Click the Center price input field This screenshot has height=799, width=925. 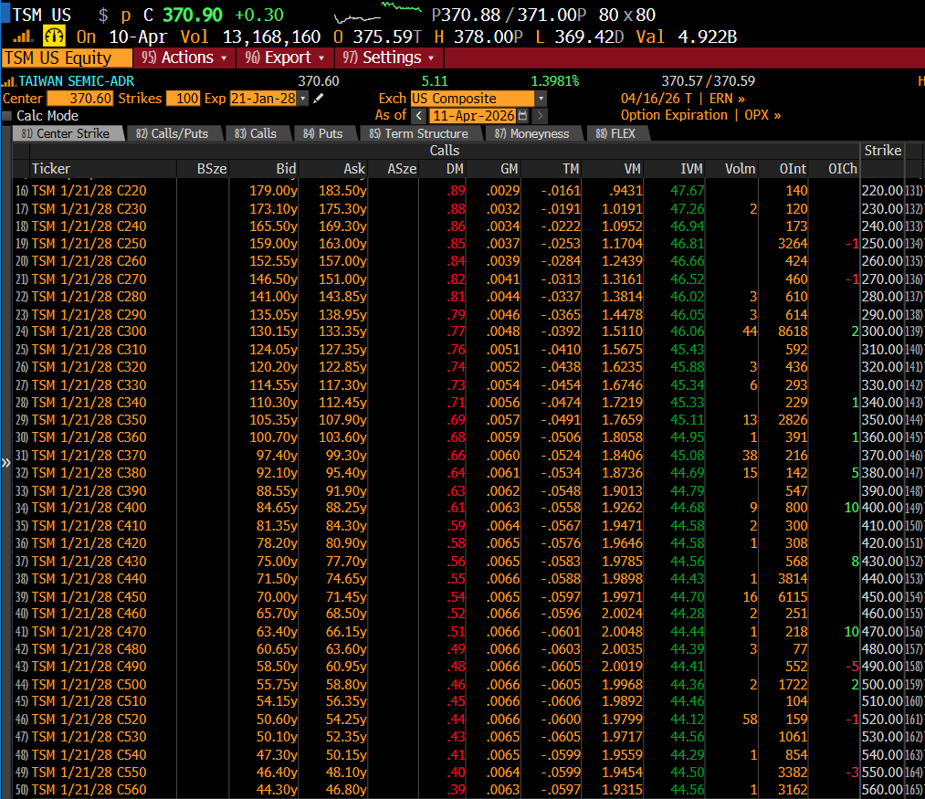(80, 99)
